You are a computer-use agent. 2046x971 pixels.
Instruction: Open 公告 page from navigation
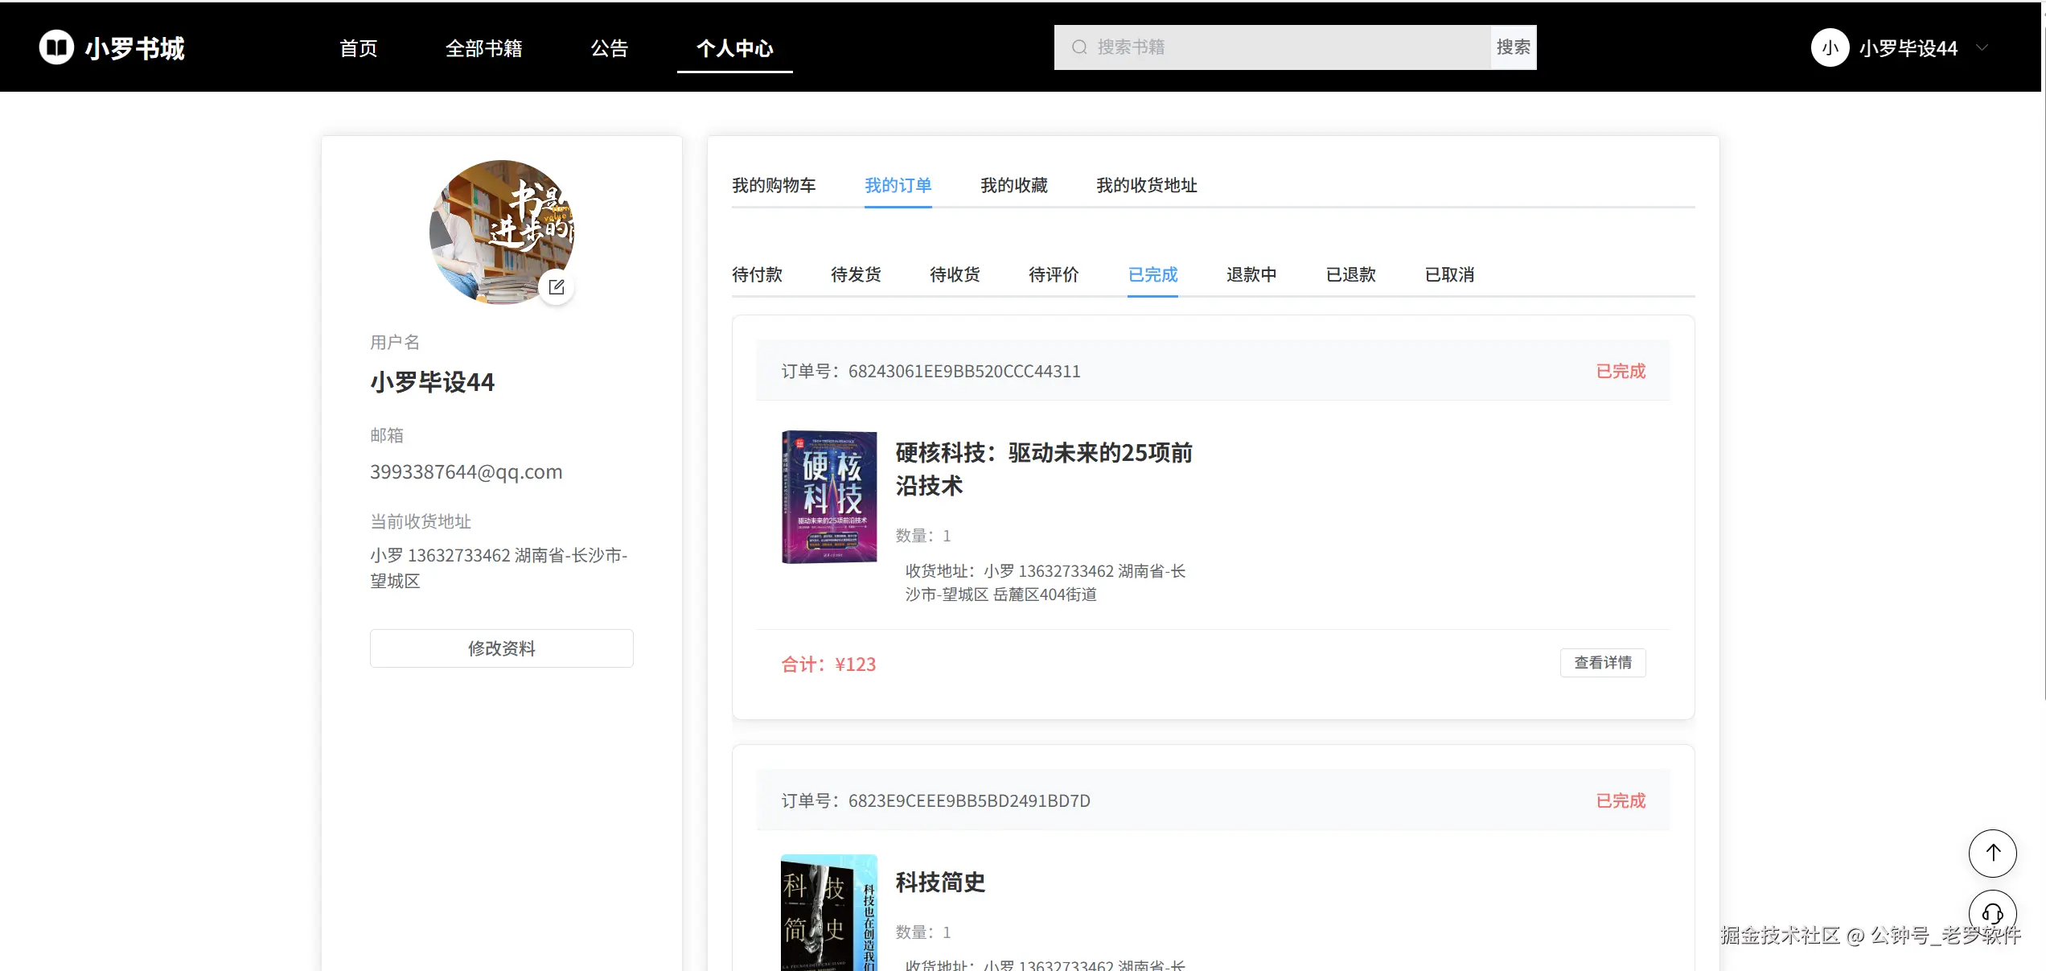click(x=609, y=48)
